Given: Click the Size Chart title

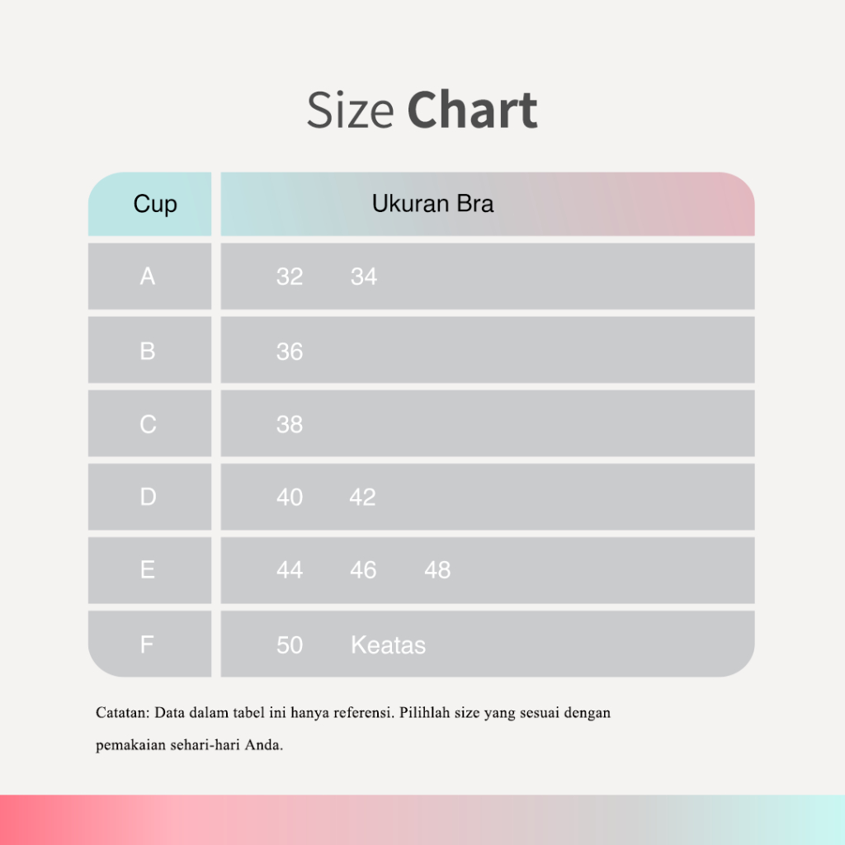Looking at the screenshot, I should (x=422, y=111).
